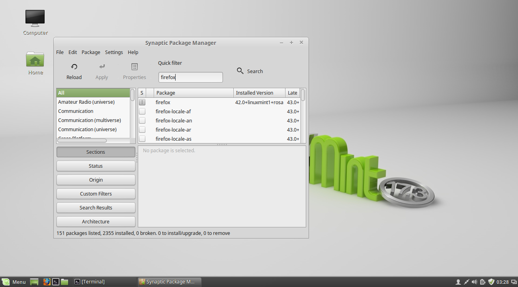Select the firefox-locale-ar package name

(173, 130)
